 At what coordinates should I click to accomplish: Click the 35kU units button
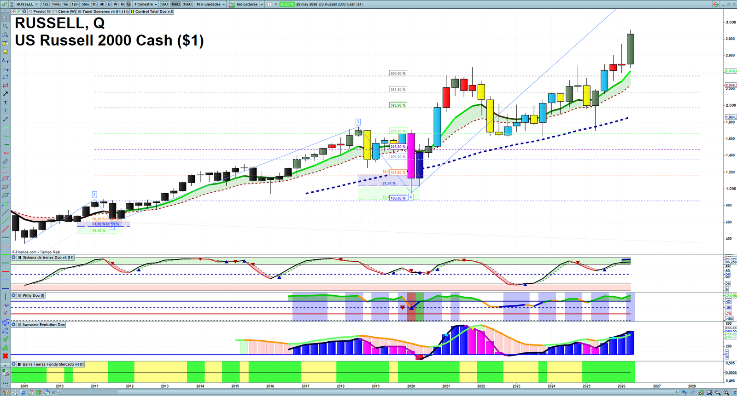coord(187,4)
